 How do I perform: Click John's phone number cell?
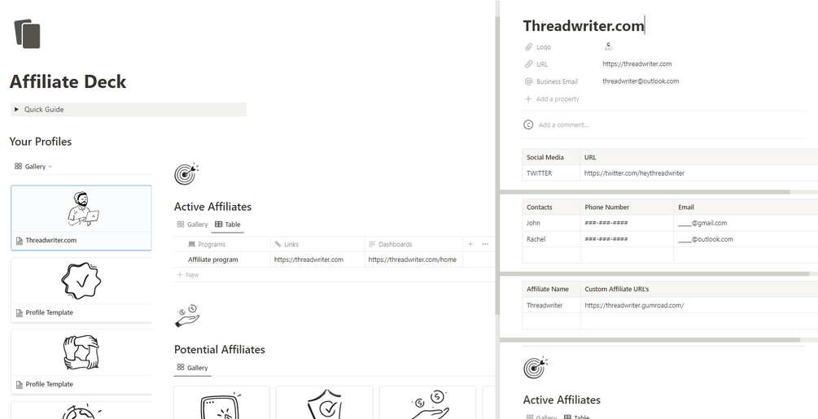tap(627, 223)
